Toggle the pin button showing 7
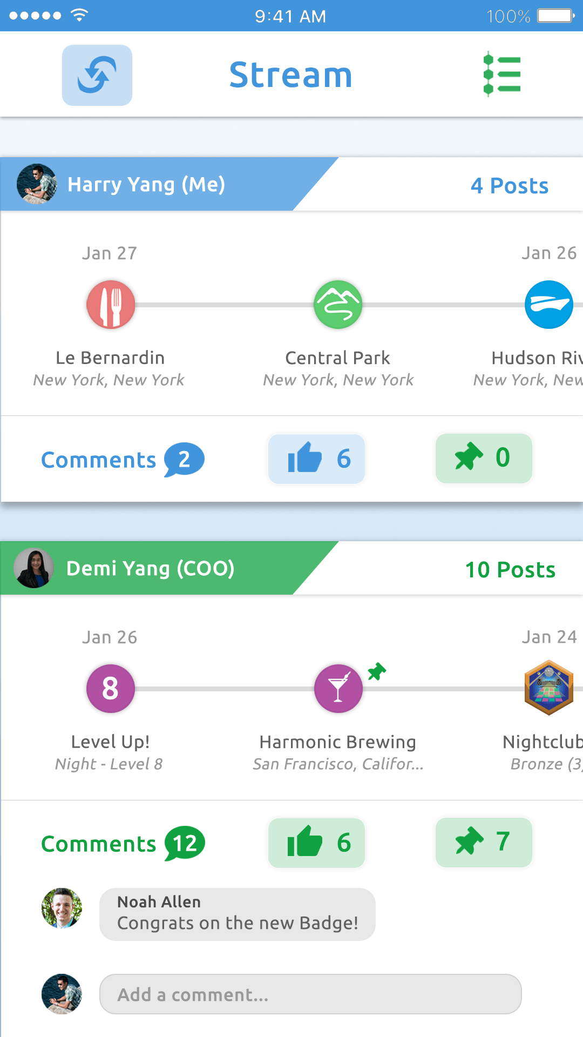Image resolution: width=583 pixels, height=1037 pixels. click(484, 843)
